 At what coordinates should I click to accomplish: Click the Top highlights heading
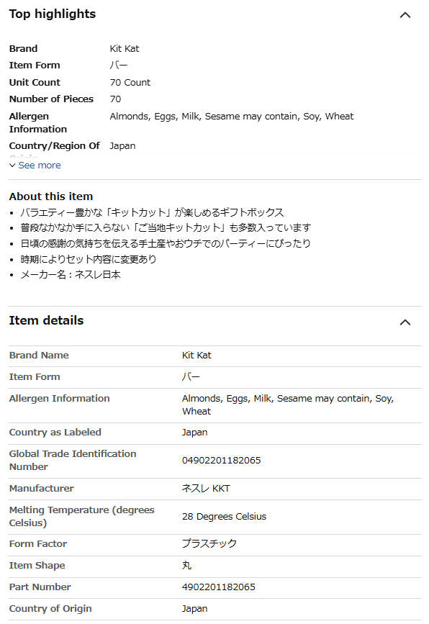click(x=53, y=14)
